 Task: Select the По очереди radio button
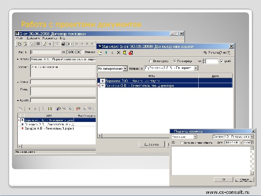[175, 61]
